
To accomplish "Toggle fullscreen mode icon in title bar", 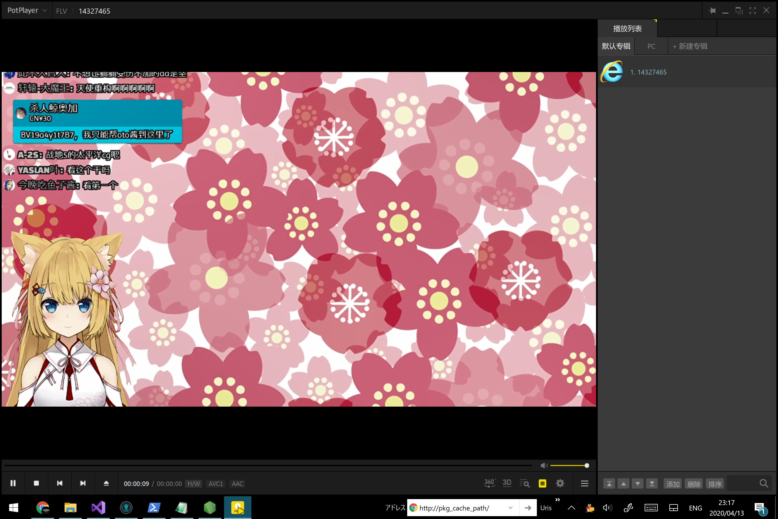I will (x=752, y=11).
